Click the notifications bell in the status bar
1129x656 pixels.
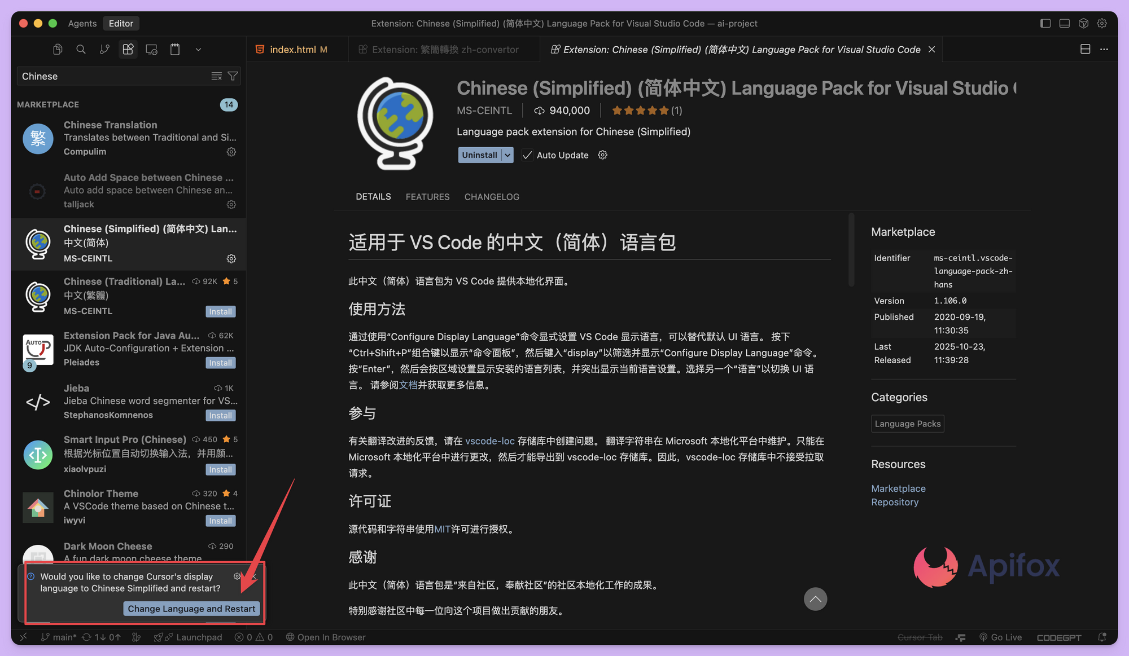[1102, 637]
